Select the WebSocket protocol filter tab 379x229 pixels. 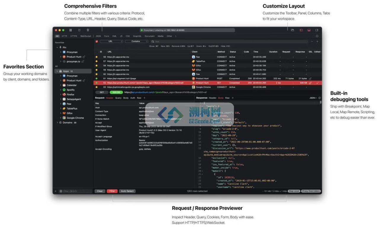[x=86, y=36]
